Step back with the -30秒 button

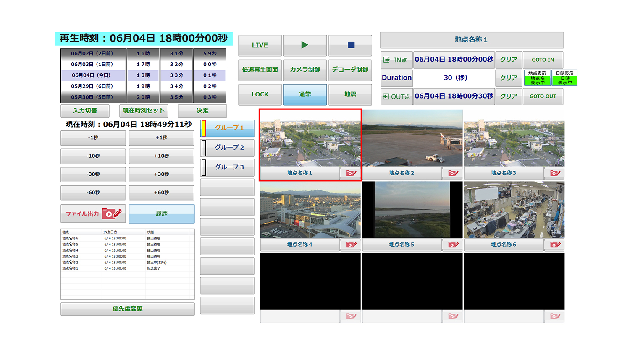pos(93,174)
